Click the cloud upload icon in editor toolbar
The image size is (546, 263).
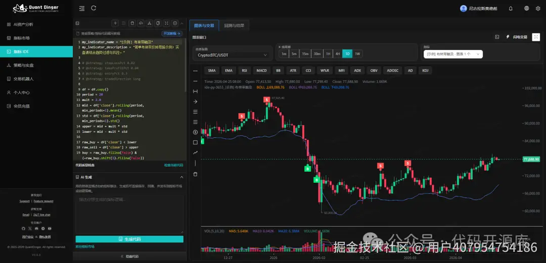point(141,23)
